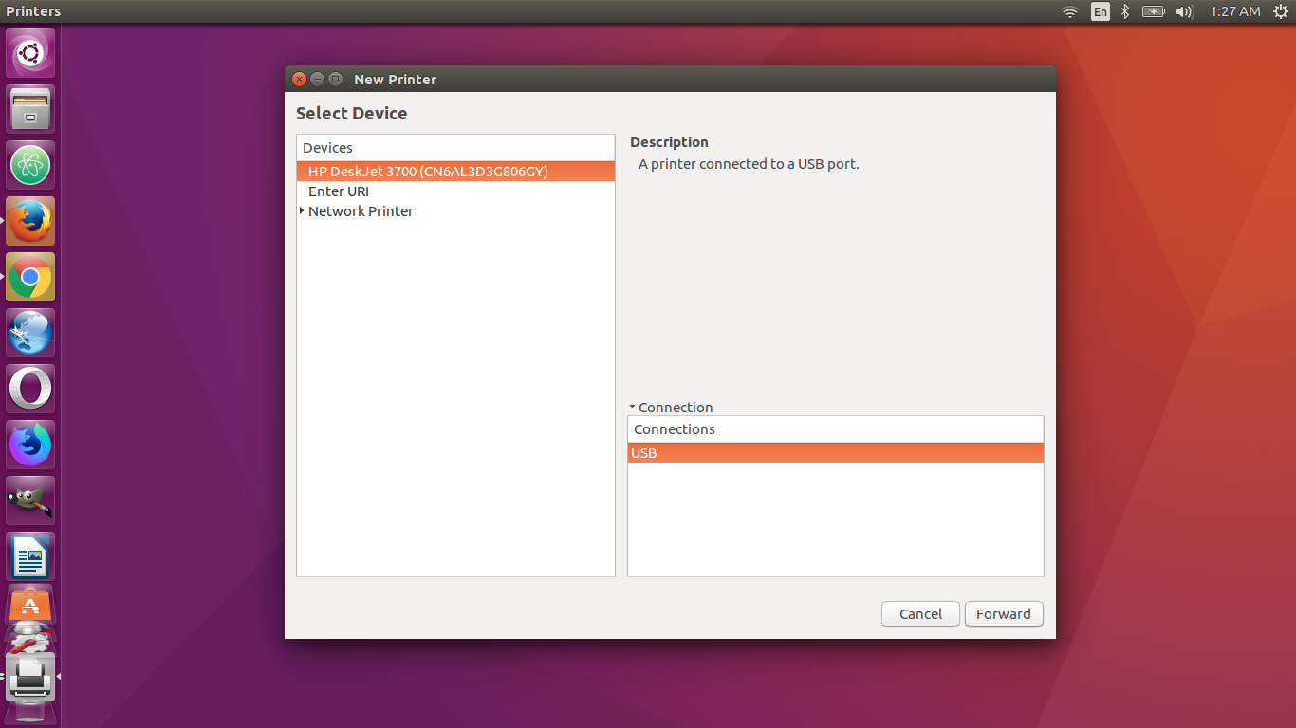Image resolution: width=1296 pixels, height=728 pixels.
Task: Open the system power gear menu
Action: point(1281,11)
